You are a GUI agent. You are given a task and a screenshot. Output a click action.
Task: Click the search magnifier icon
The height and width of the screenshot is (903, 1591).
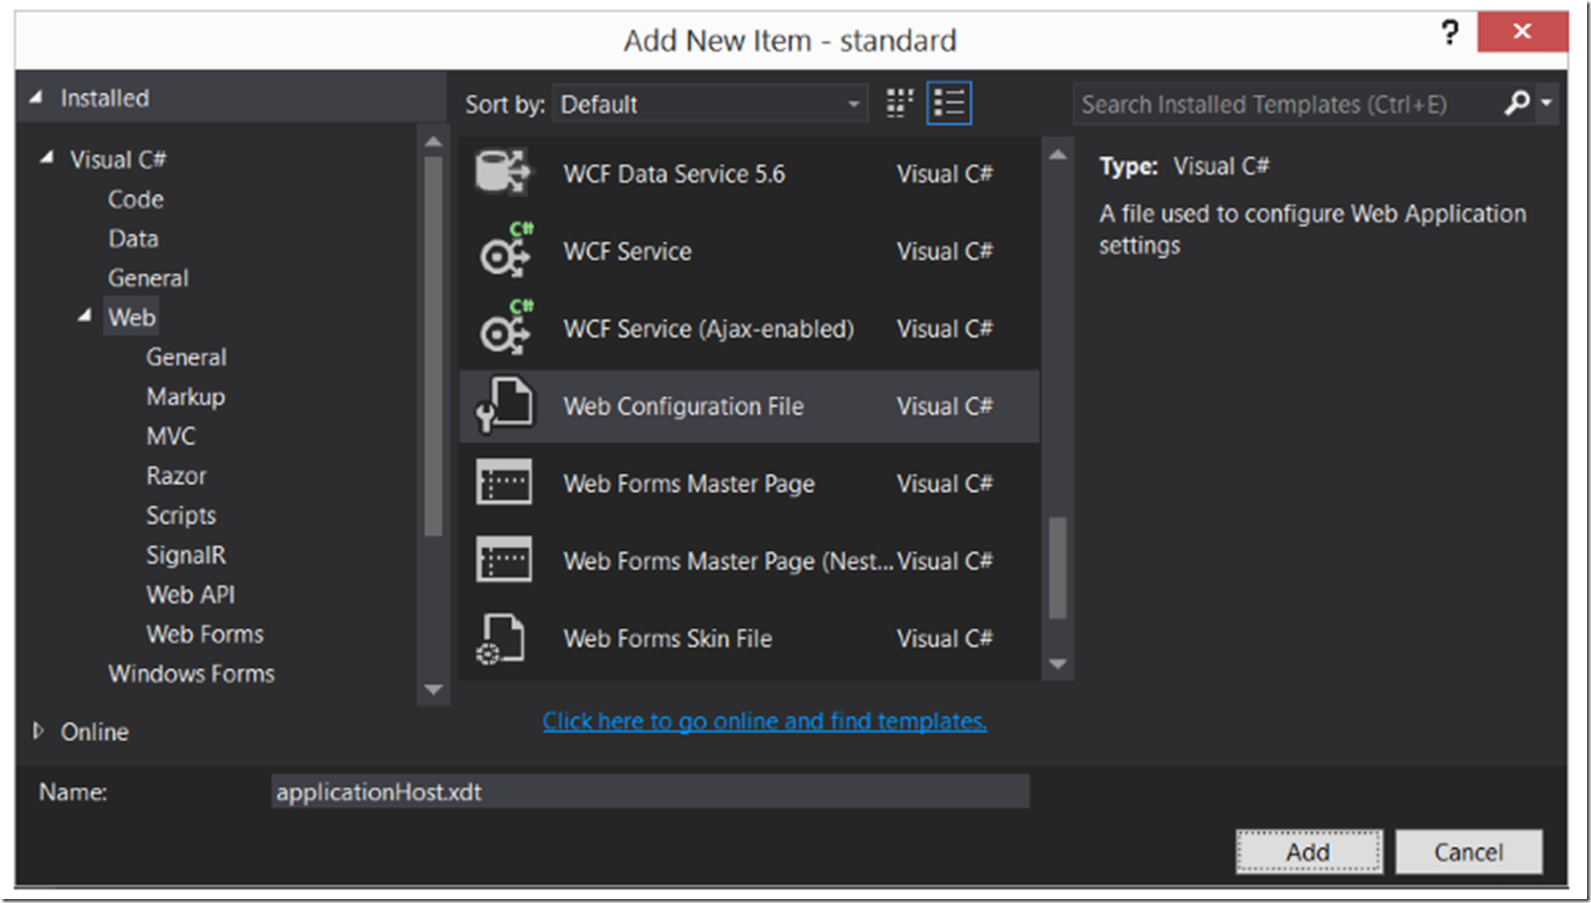point(1517,103)
